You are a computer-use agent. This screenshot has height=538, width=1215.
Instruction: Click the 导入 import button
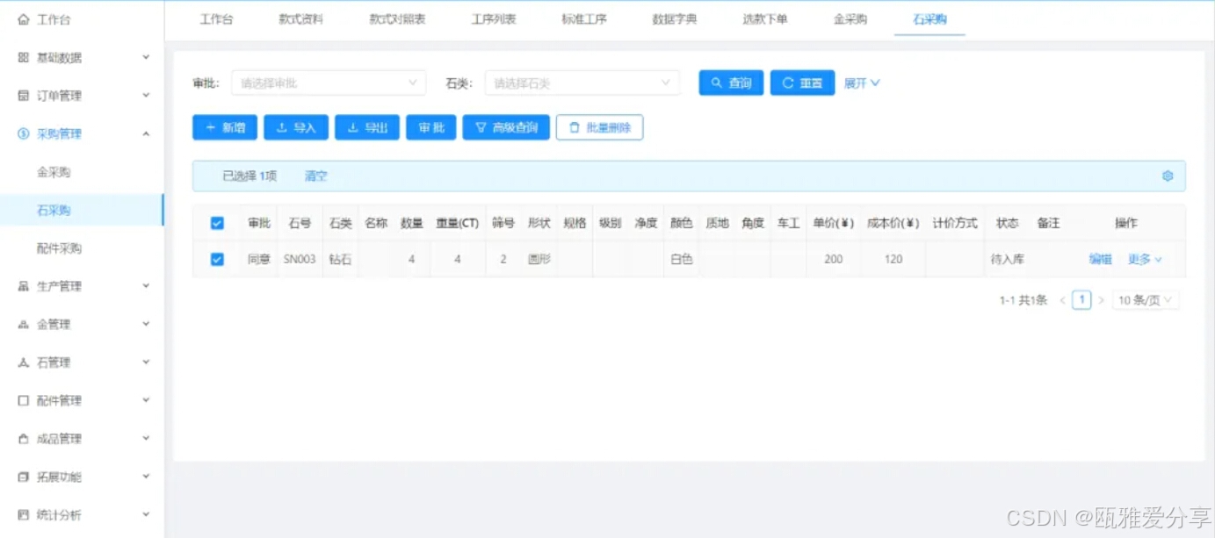(296, 127)
